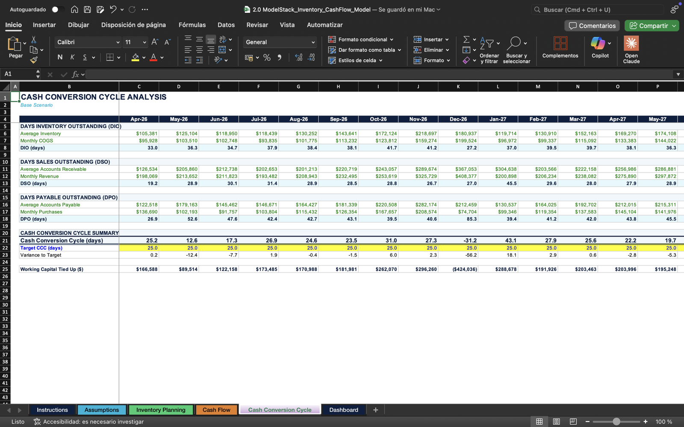Open the Fórmulas ribbon tab
The width and height of the screenshot is (684, 427).
click(192, 25)
